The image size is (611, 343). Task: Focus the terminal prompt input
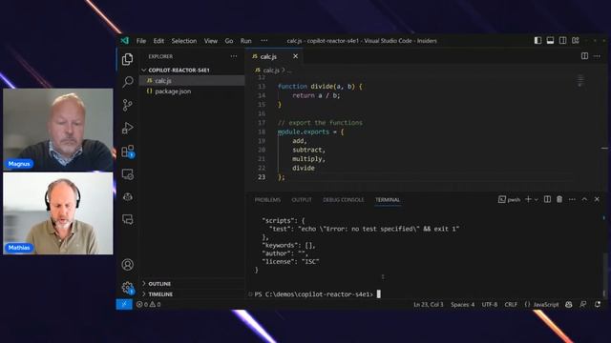(378, 294)
